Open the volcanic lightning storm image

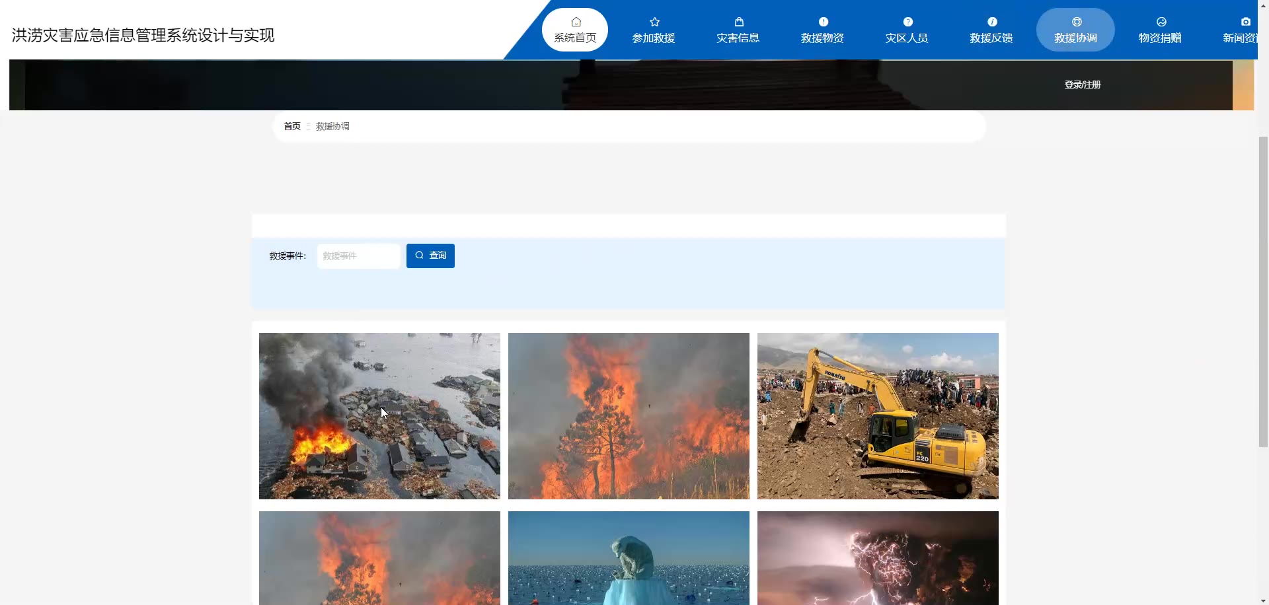tap(878, 558)
